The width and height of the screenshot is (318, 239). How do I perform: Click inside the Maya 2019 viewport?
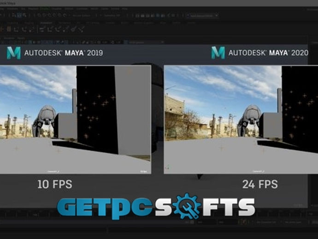(76, 119)
